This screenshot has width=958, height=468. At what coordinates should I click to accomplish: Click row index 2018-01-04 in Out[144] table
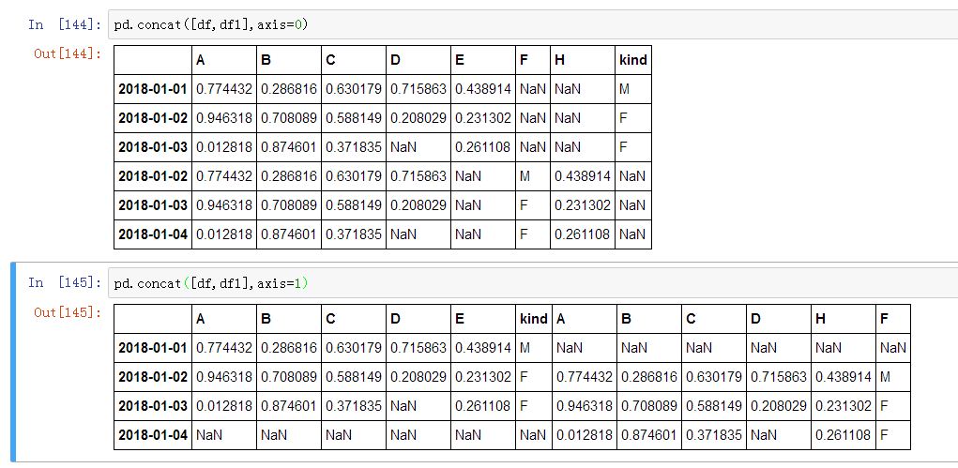(153, 234)
